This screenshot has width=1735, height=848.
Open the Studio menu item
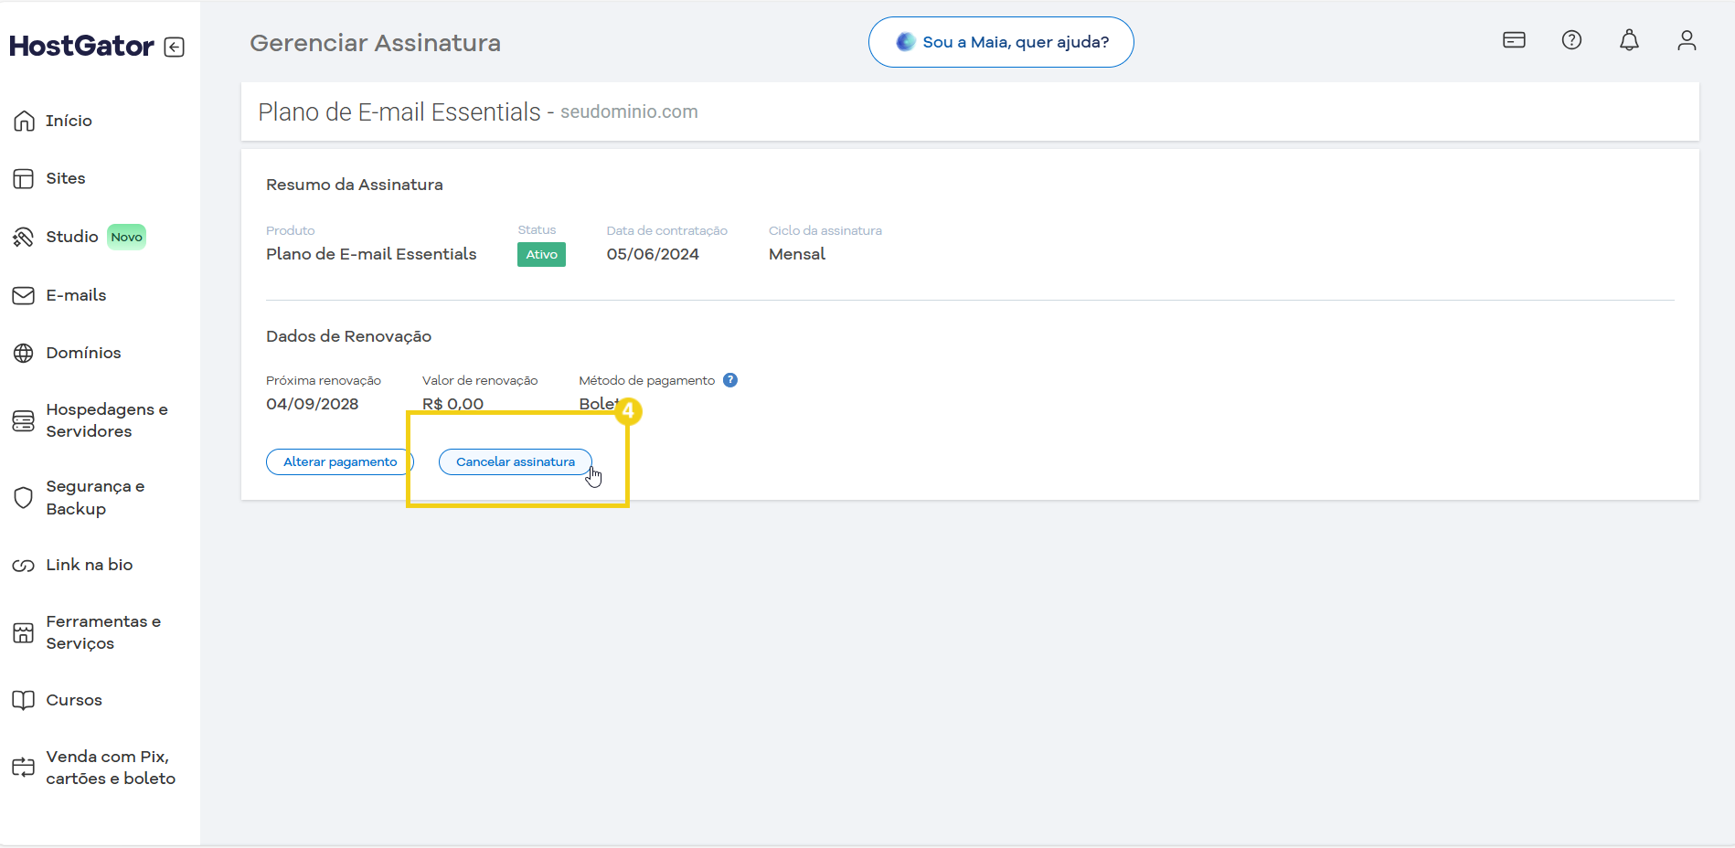72,237
